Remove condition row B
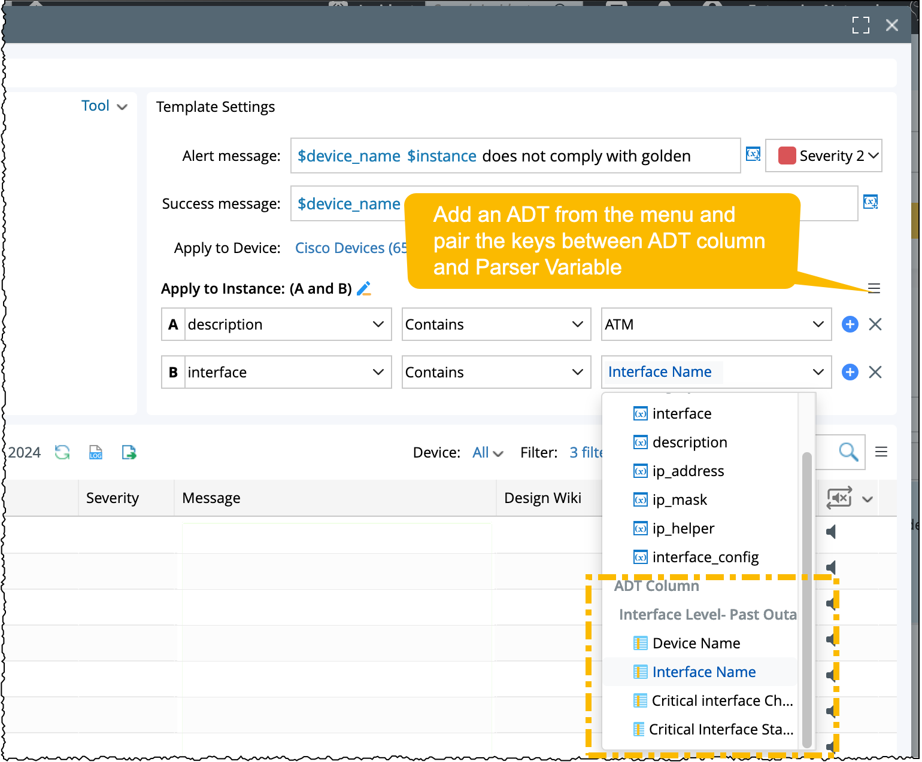Screen dimensions: 922x762 875,372
